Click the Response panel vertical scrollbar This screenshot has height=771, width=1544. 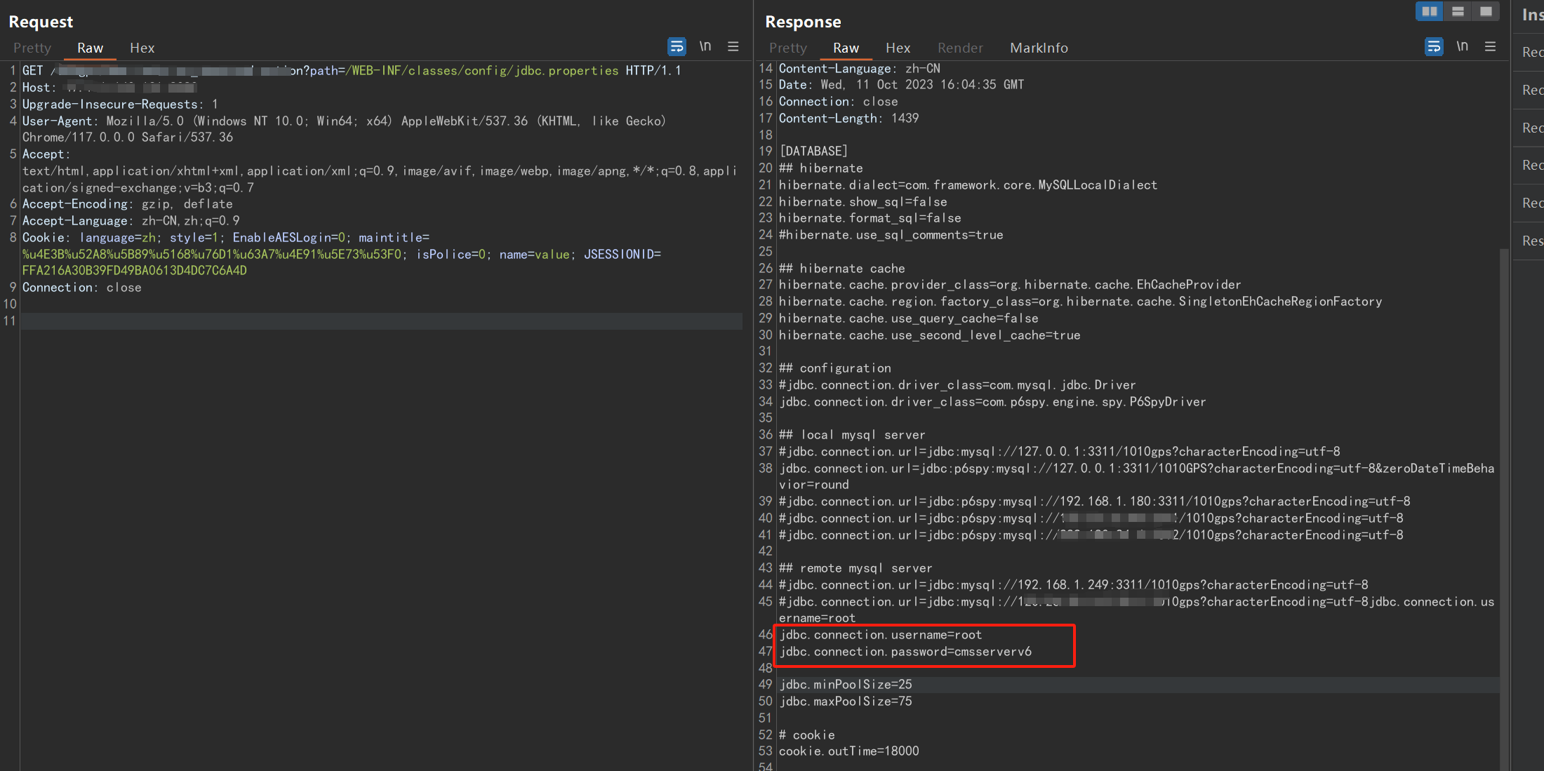point(1504,491)
